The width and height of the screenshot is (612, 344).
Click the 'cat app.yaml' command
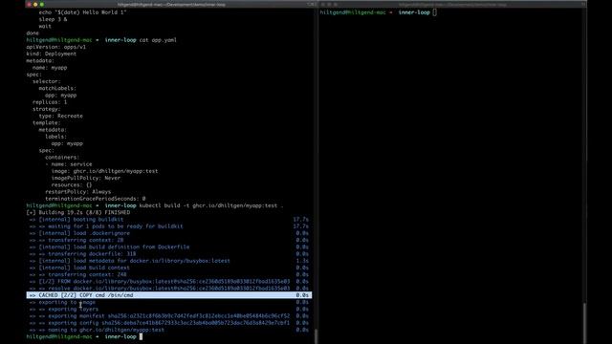click(158, 40)
